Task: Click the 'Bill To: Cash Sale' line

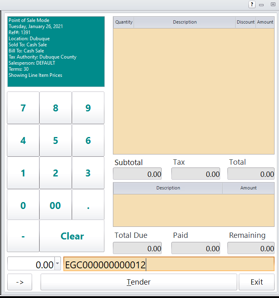Action: [26, 51]
